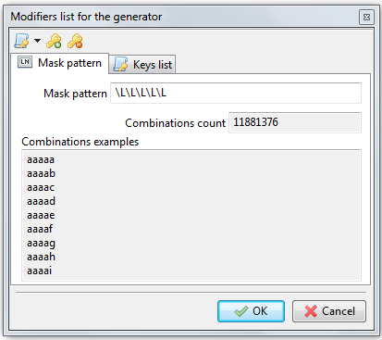Click the Combinations count field
This screenshot has height=340, width=382.
(x=295, y=122)
